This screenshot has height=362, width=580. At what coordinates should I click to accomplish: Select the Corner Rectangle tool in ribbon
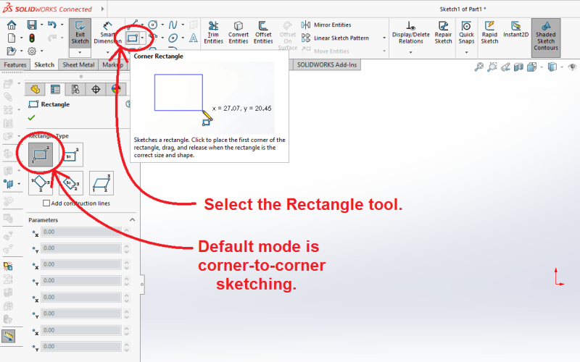click(133, 38)
